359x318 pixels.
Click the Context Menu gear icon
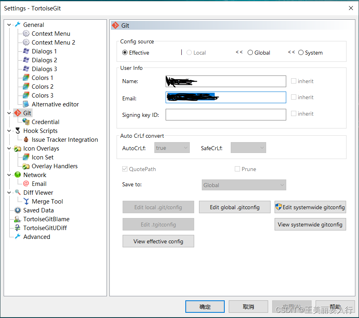(26, 33)
